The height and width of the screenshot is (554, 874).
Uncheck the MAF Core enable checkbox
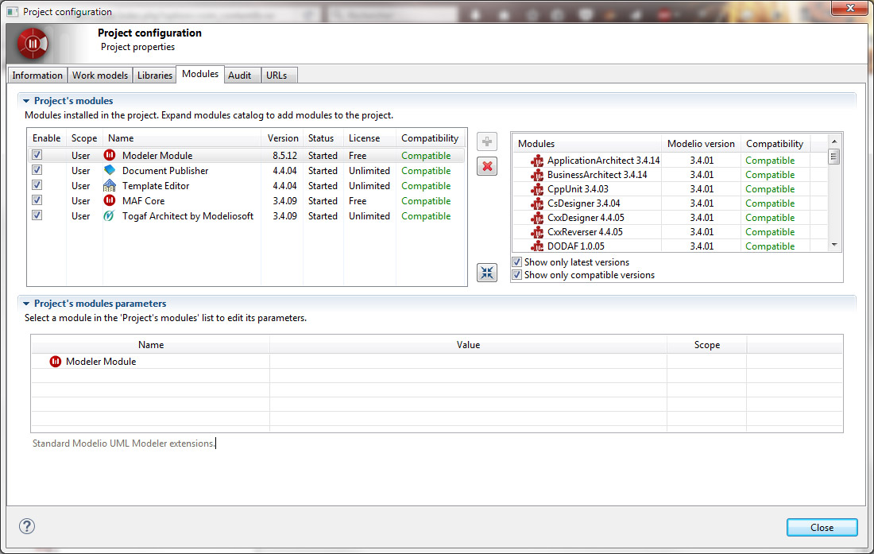coord(37,200)
